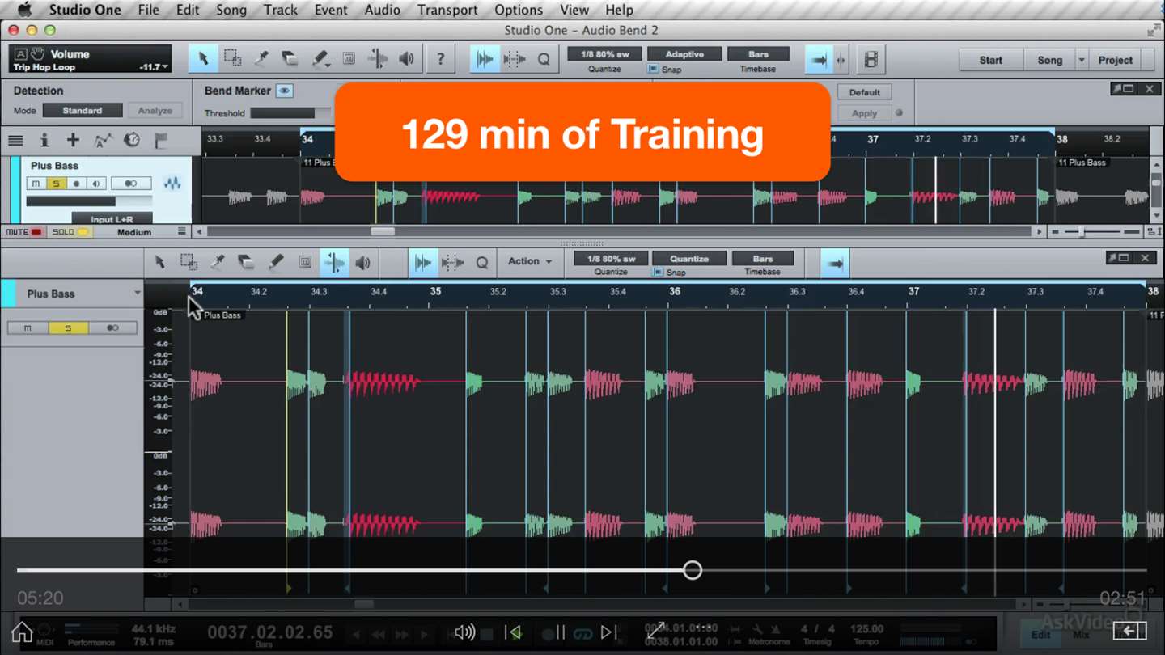Screen dimensions: 1165x655
Task: Open the tempo track clock icon
Action: point(132,140)
